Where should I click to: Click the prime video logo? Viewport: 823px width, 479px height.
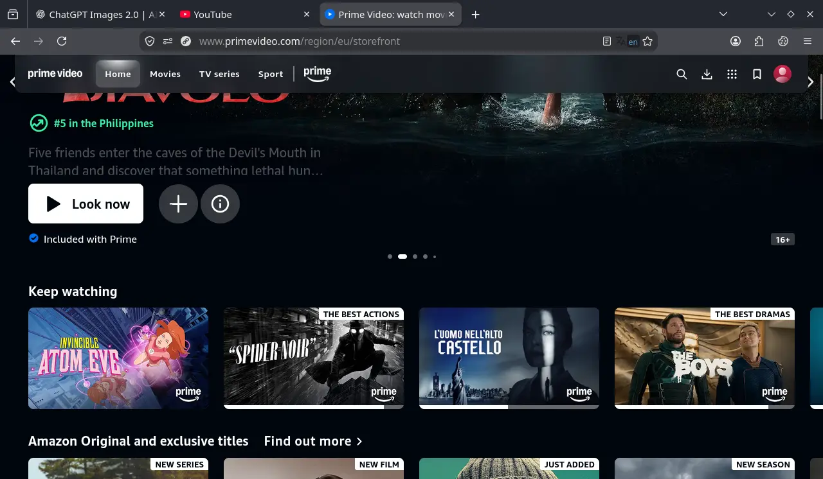click(55, 74)
